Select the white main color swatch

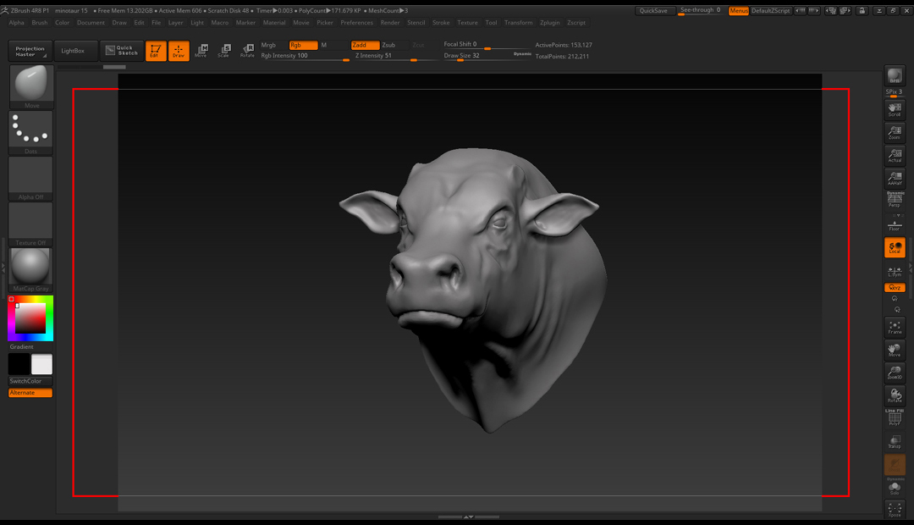coord(41,364)
